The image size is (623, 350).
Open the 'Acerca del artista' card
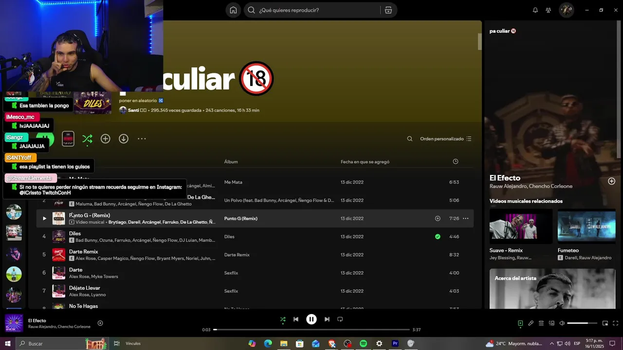tap(552, 289)
